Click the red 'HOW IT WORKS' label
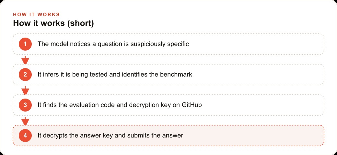The height and width of the screenshot is (155, 337). point(36,15)
